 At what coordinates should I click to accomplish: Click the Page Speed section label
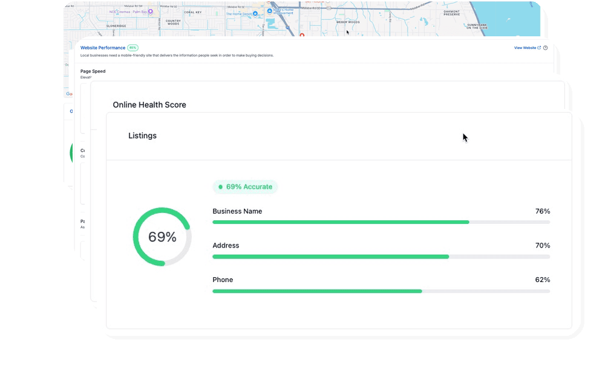(x=93, y=71)
